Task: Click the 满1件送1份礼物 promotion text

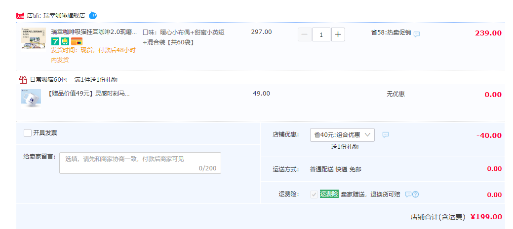Action: tap(96, 80)
